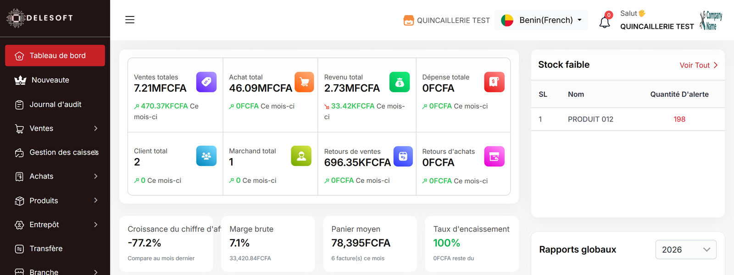
Task: Select Tableau de bord menu item
Action: click(x=55, y=55)
